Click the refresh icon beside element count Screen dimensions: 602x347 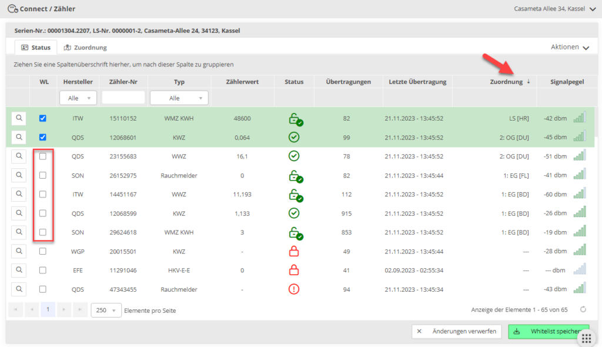(x=583, y=309)
